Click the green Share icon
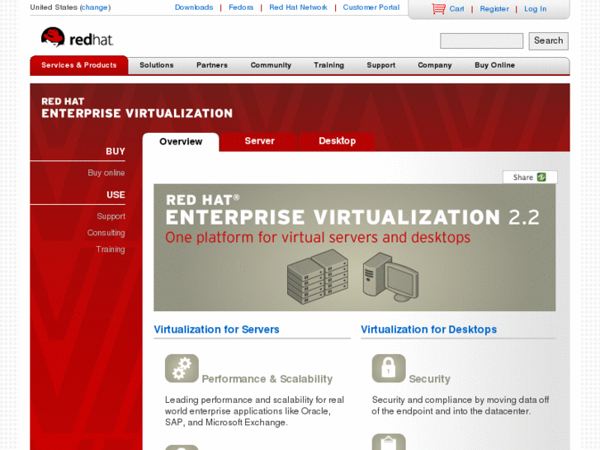 point(541,177)
